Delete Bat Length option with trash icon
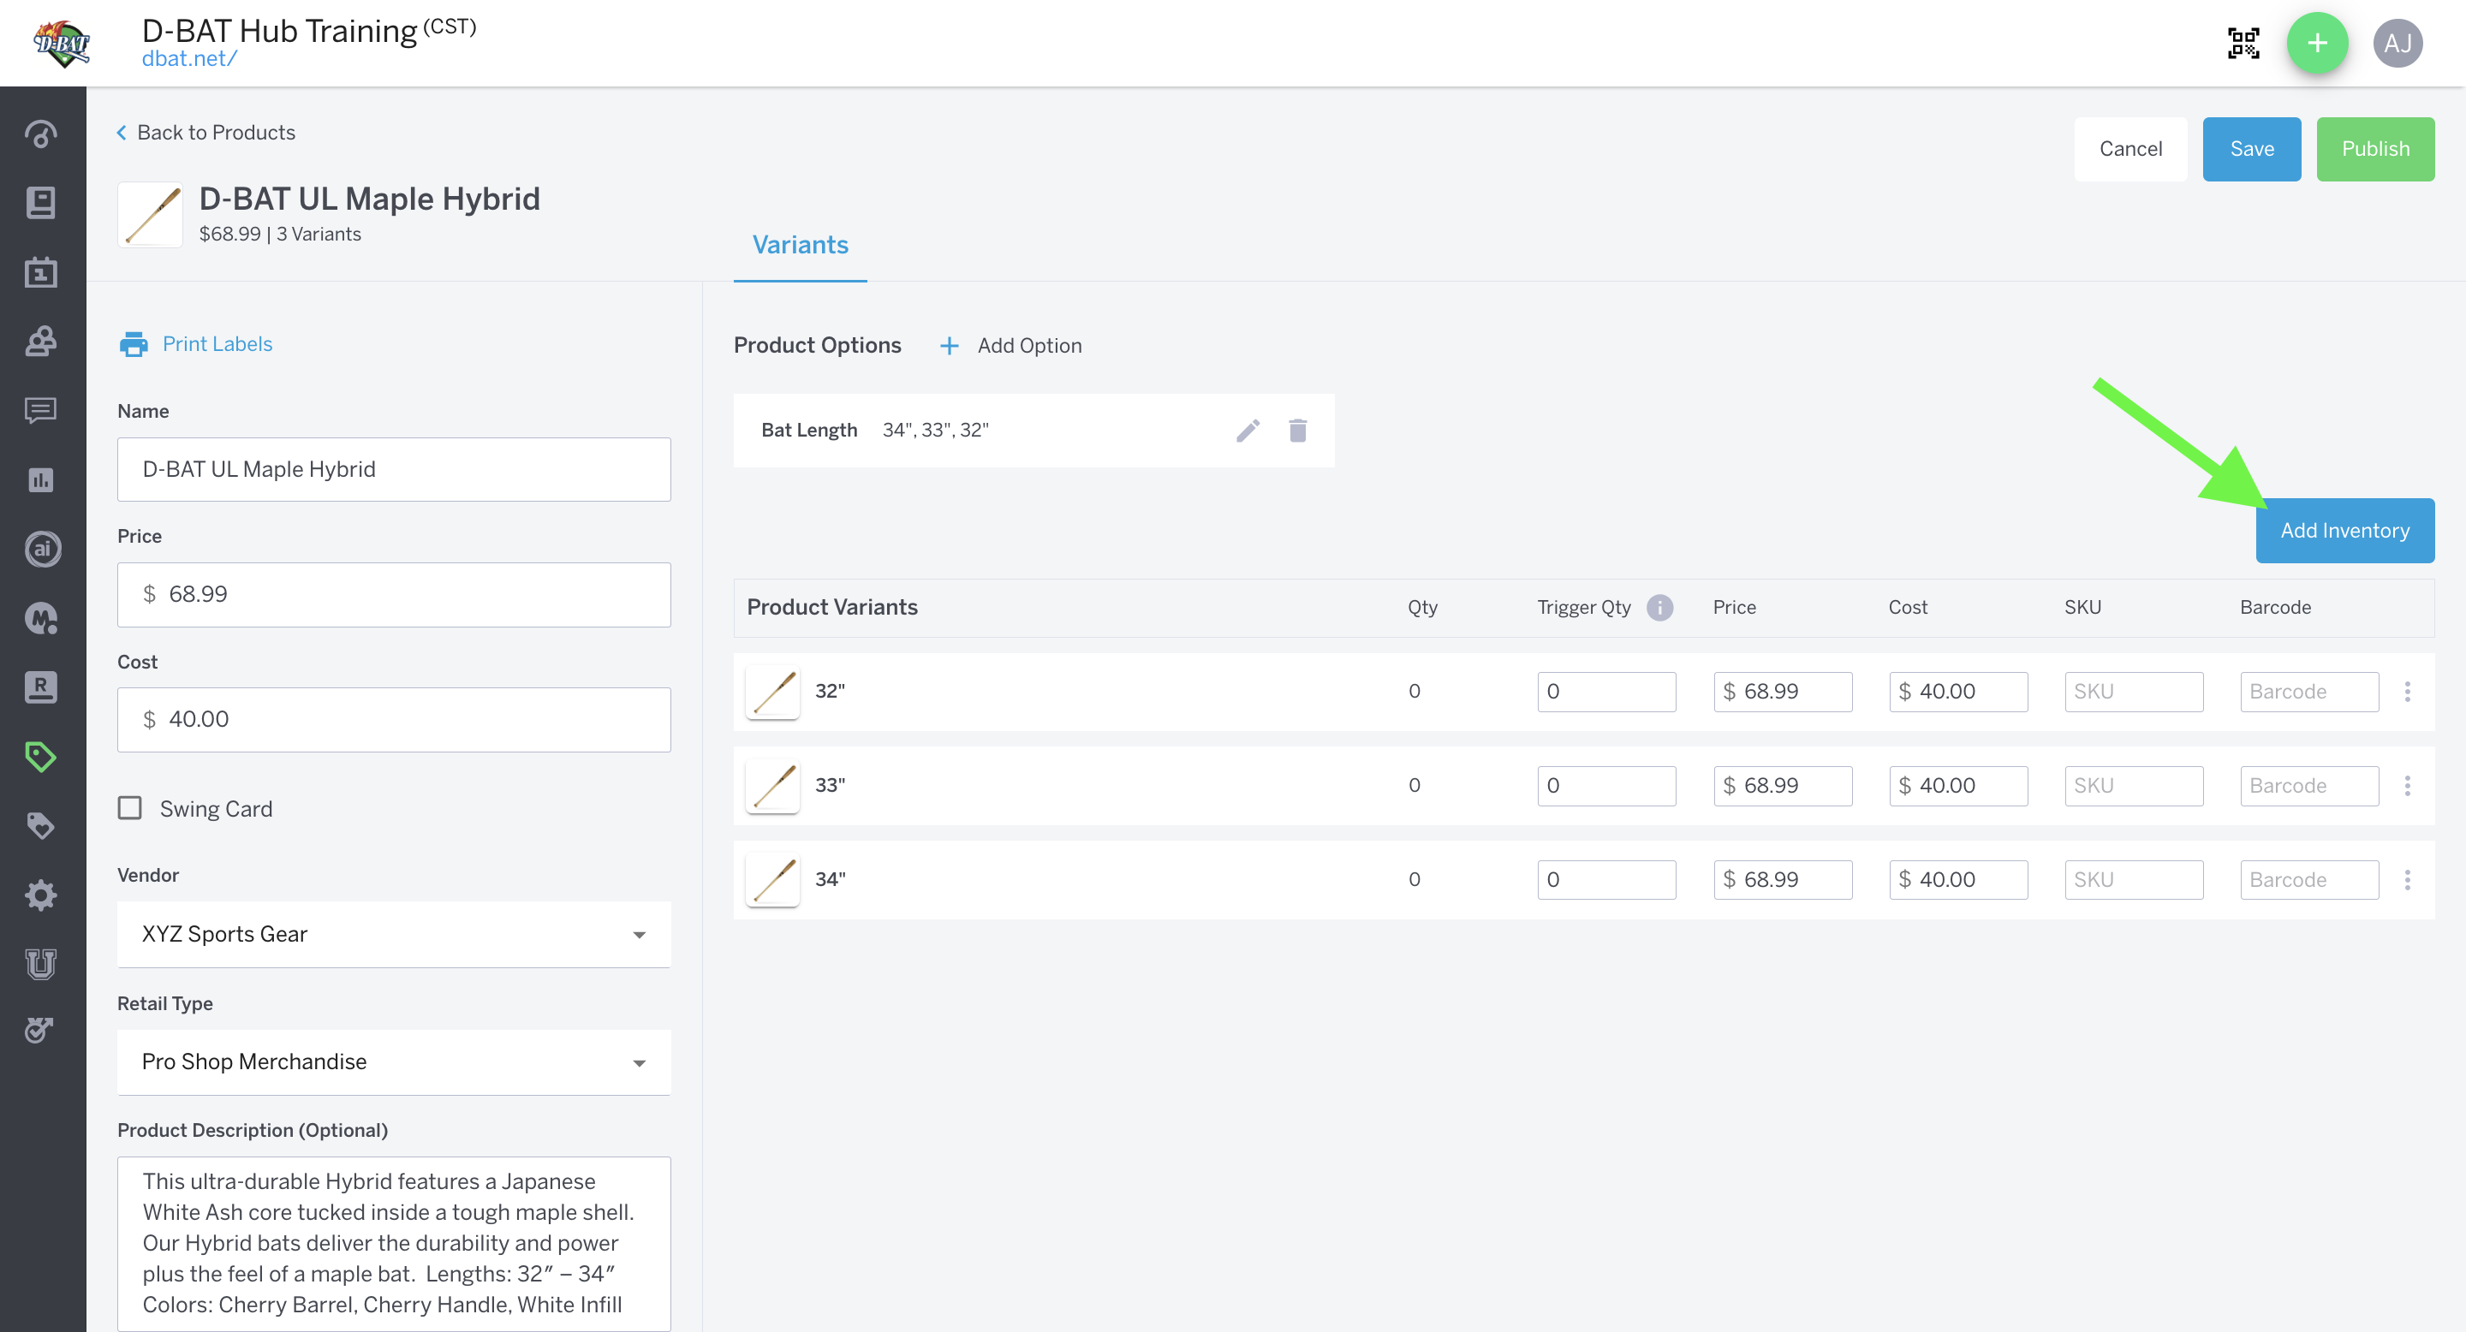 click(x=1297, y=431)
